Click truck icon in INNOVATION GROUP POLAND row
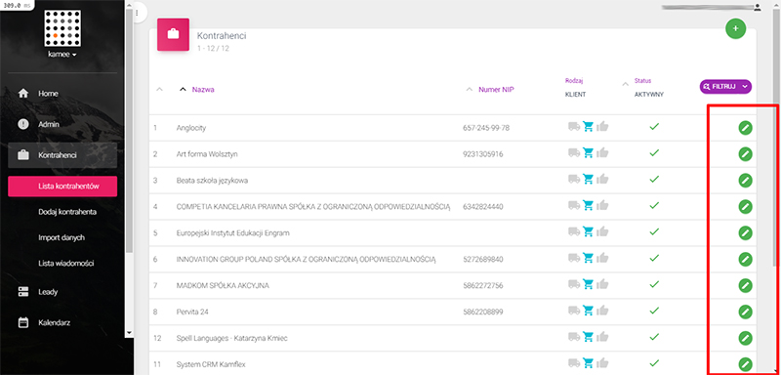 pos(574,259)
